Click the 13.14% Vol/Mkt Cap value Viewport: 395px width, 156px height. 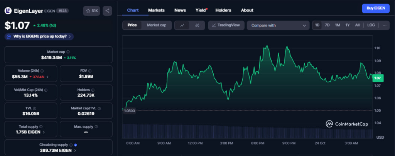tap(31, 95)
